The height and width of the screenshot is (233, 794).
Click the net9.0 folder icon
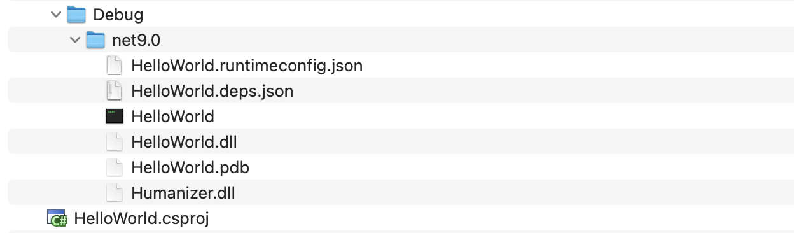(x=95, y=40)
